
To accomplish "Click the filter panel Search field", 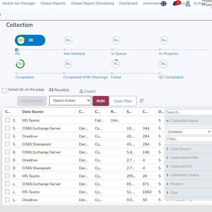I will [189, 112].
